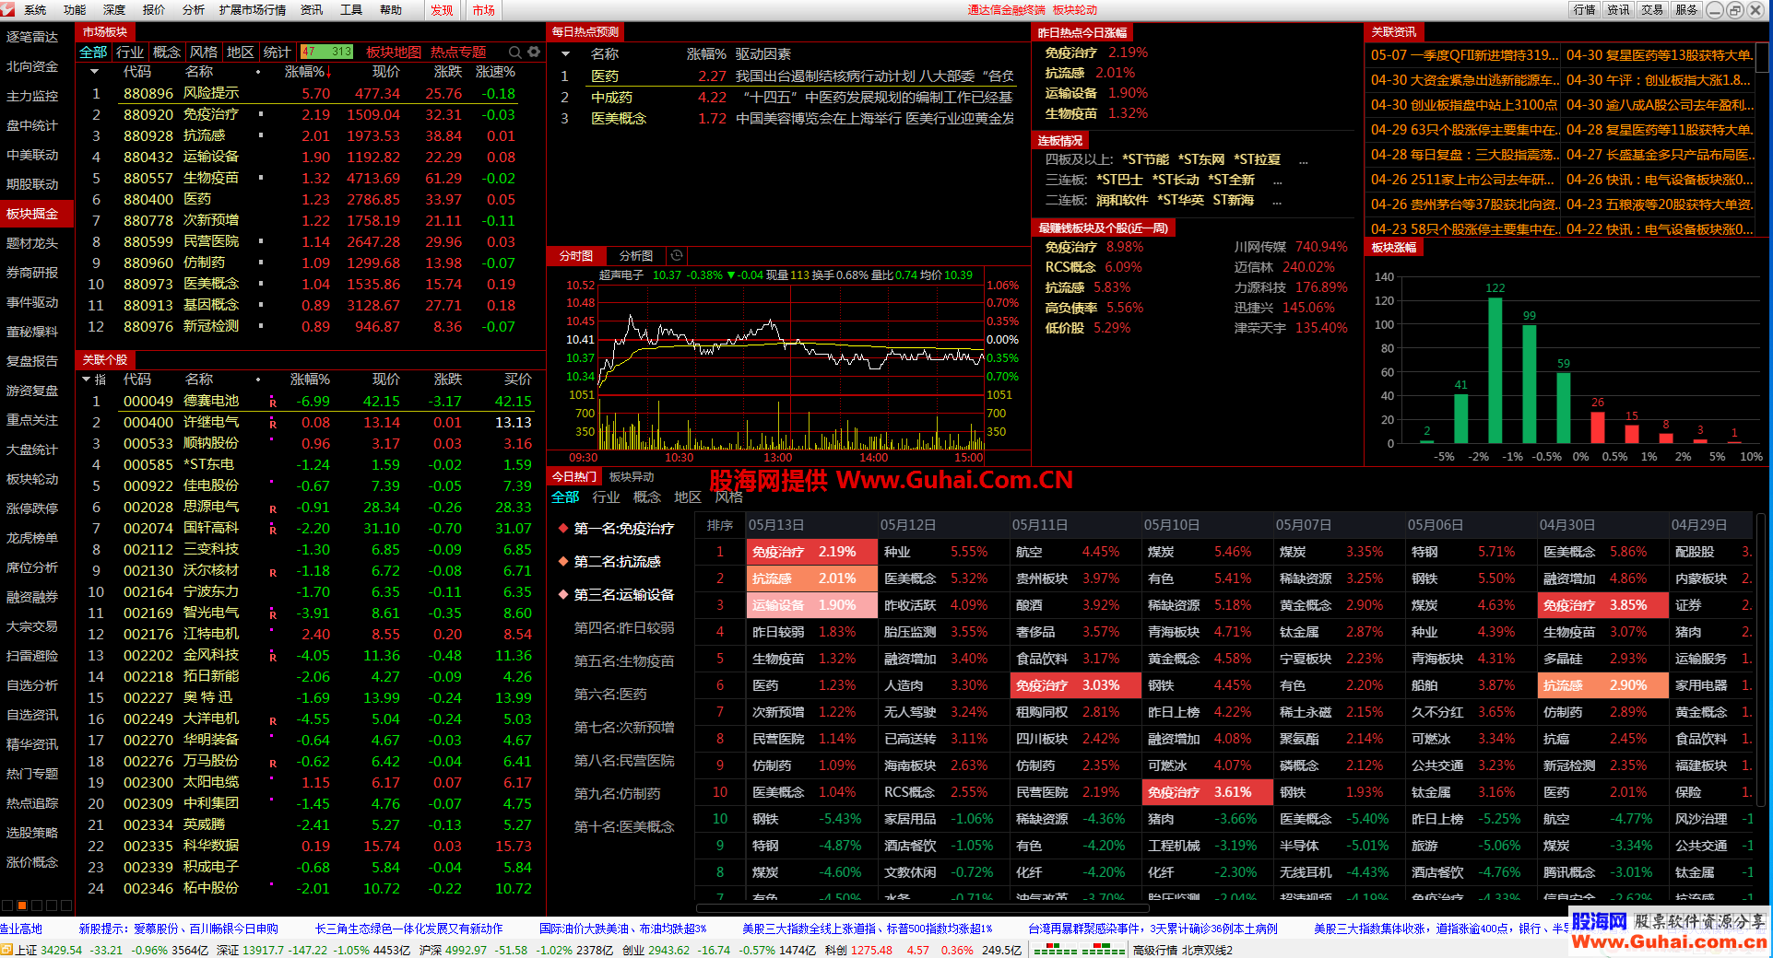Click the diamond bullet before 第二名:抗流感

click(x=562, y=561)
